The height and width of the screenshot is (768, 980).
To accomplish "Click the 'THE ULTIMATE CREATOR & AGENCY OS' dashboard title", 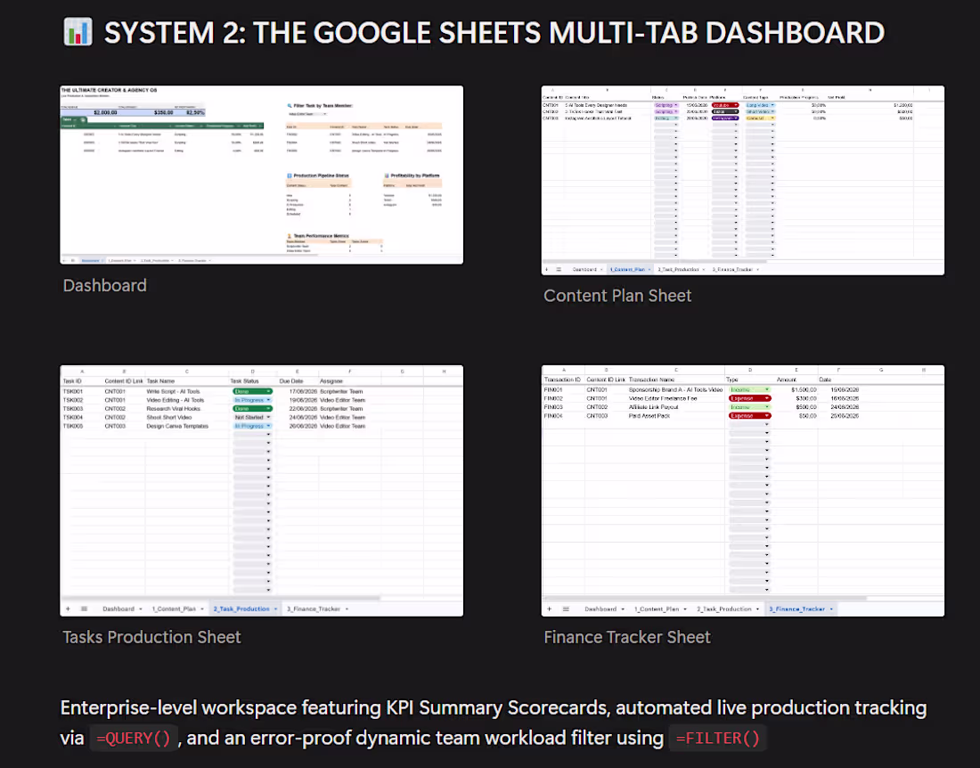I will pos(109,90).
